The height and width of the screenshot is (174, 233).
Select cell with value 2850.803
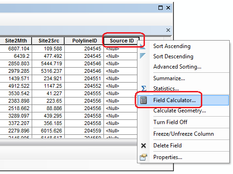pos(16,63)
